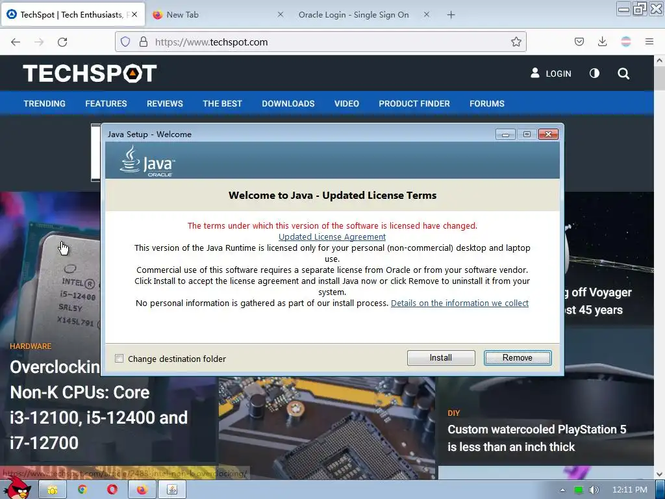Open the PRODUCT FINDER page
This screenshot has width=665, height=499.
coord(414,103)
